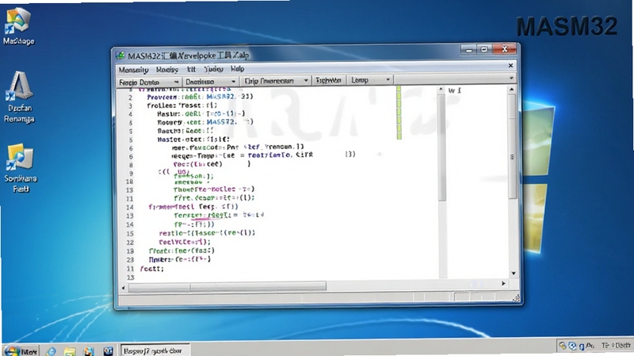Expand the first toolbar dropdown
Image resolution: width=634 pixels, height=356 pixels.
click(x=149, y=82)
